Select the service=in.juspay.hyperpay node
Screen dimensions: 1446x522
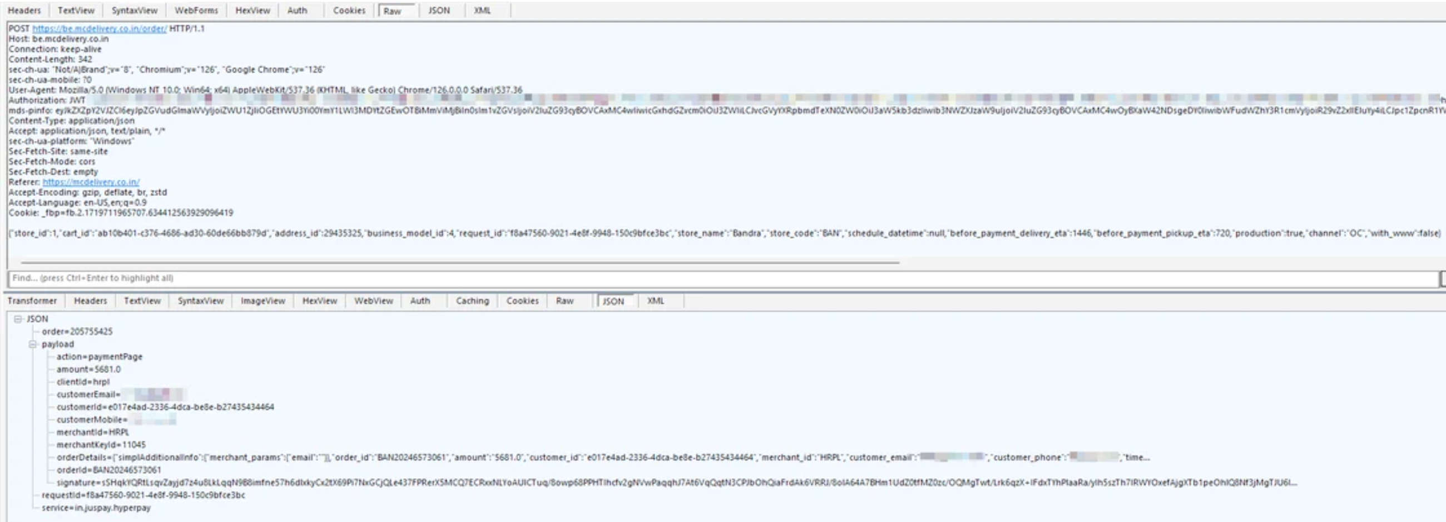pos(96,508)
